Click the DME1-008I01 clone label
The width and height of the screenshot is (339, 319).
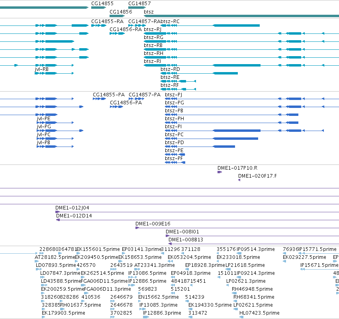[x=182, y=232]
